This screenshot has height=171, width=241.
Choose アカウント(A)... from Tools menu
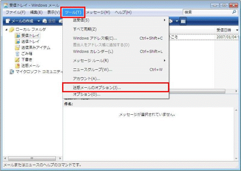[116, 79]
